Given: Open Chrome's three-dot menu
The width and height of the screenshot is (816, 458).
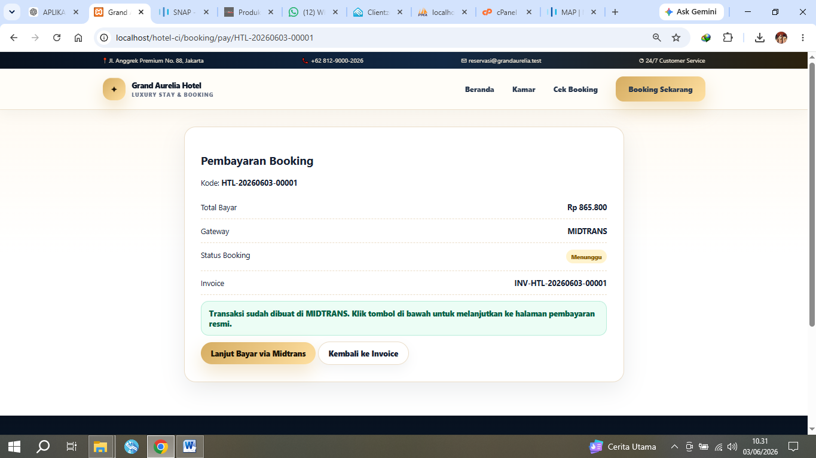Looking at the screenshot, I should click(x=803, y=38).
